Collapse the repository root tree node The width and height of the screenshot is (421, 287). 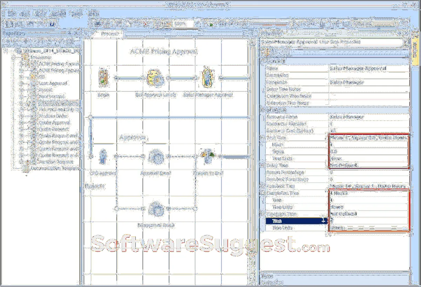pos(6,51)
